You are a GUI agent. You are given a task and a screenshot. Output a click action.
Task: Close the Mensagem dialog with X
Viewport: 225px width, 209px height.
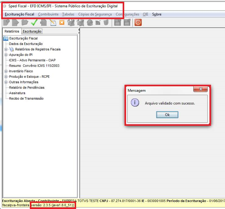click(200, 89)
